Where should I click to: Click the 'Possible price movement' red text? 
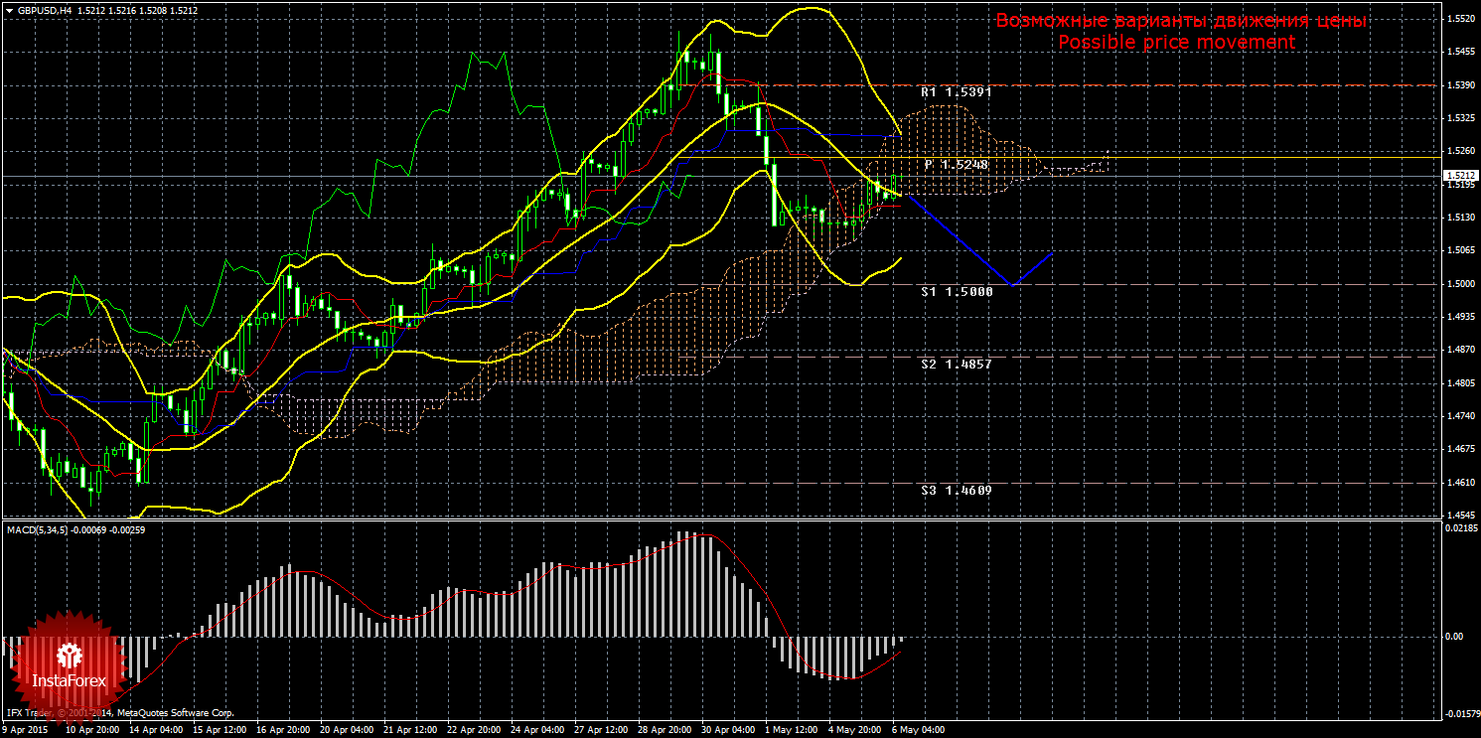pos(1176,42)
